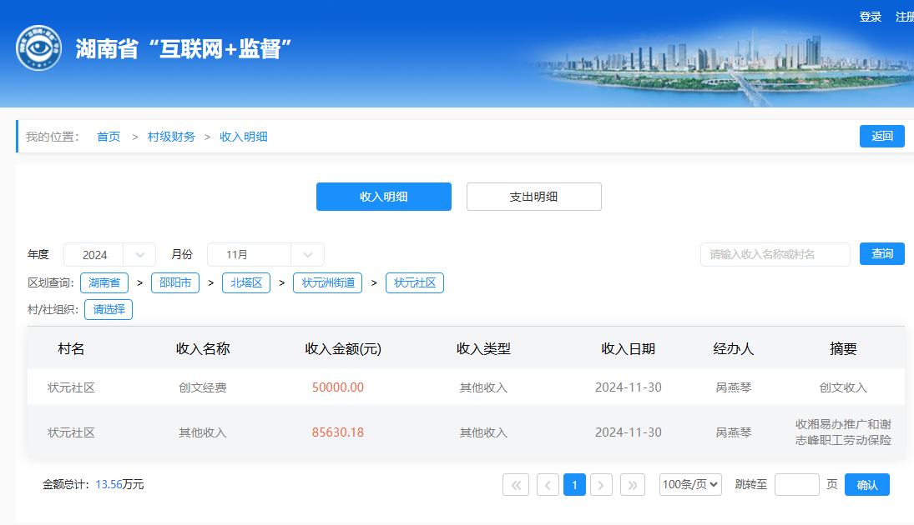Jump to last page arrow

coord(633,485)
